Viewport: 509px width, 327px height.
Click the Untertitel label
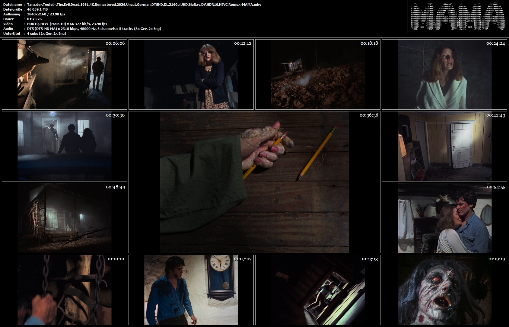12,34
